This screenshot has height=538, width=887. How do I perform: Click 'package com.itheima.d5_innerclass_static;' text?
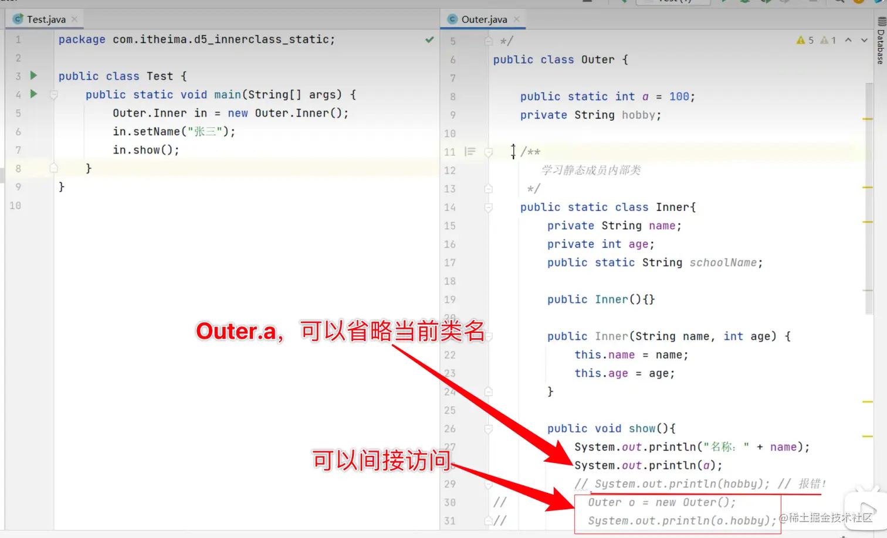[197, 39]
